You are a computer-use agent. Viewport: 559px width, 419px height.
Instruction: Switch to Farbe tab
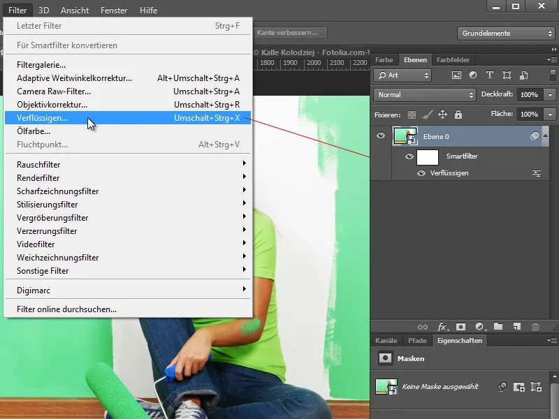tap(384, 60)
